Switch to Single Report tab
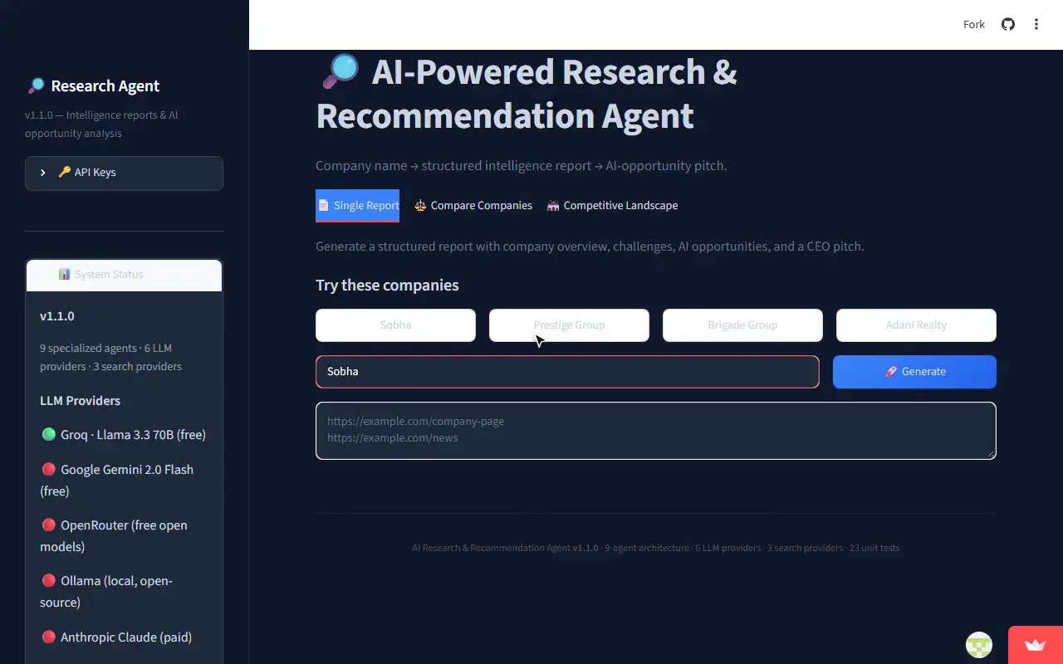1063x664 pixels. pos(357,205)
